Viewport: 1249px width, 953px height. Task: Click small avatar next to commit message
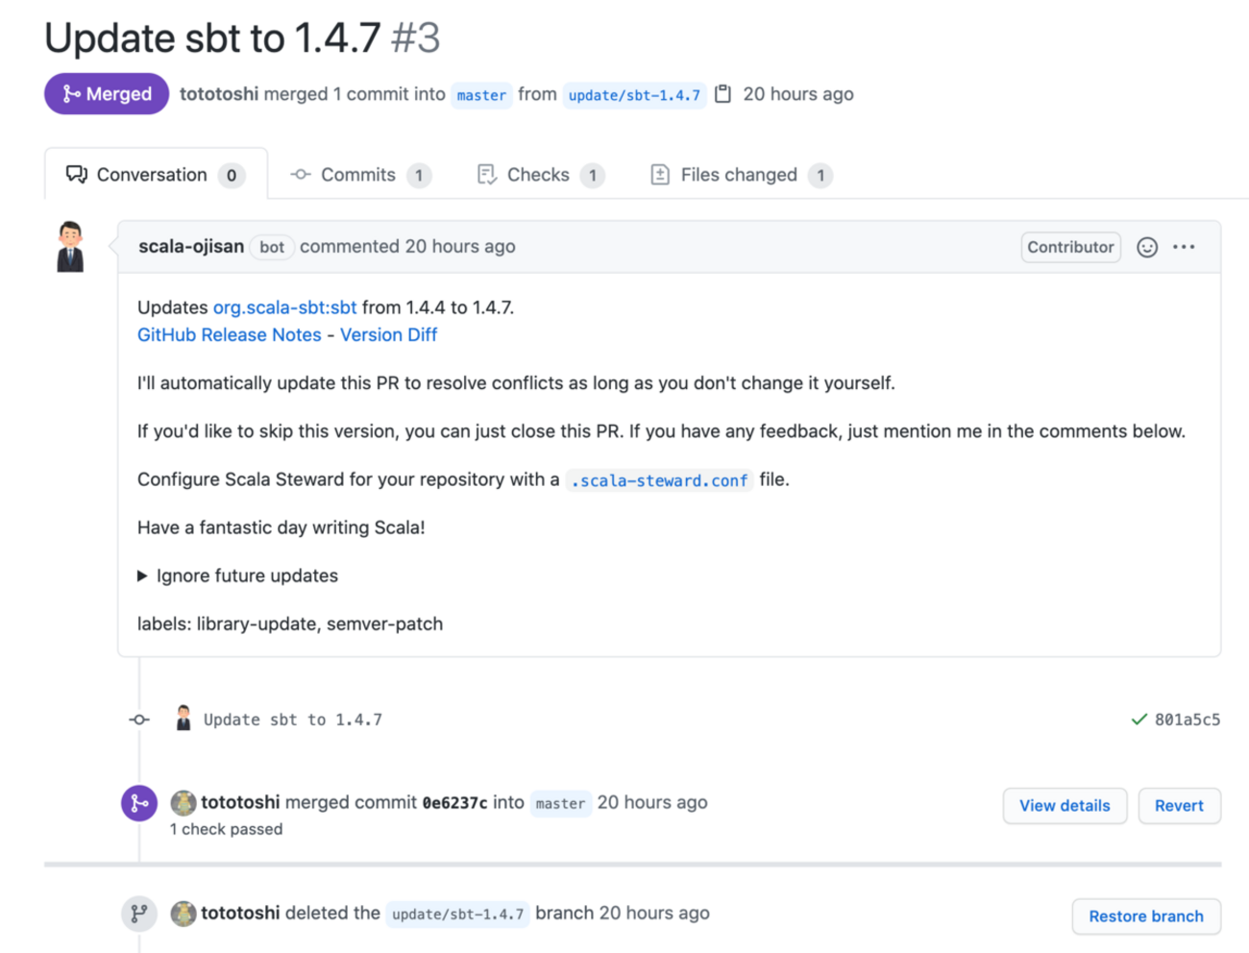pos(184,719)
